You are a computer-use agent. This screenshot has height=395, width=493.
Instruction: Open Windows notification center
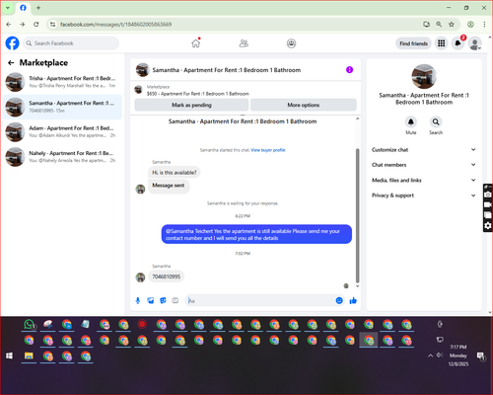480,355
